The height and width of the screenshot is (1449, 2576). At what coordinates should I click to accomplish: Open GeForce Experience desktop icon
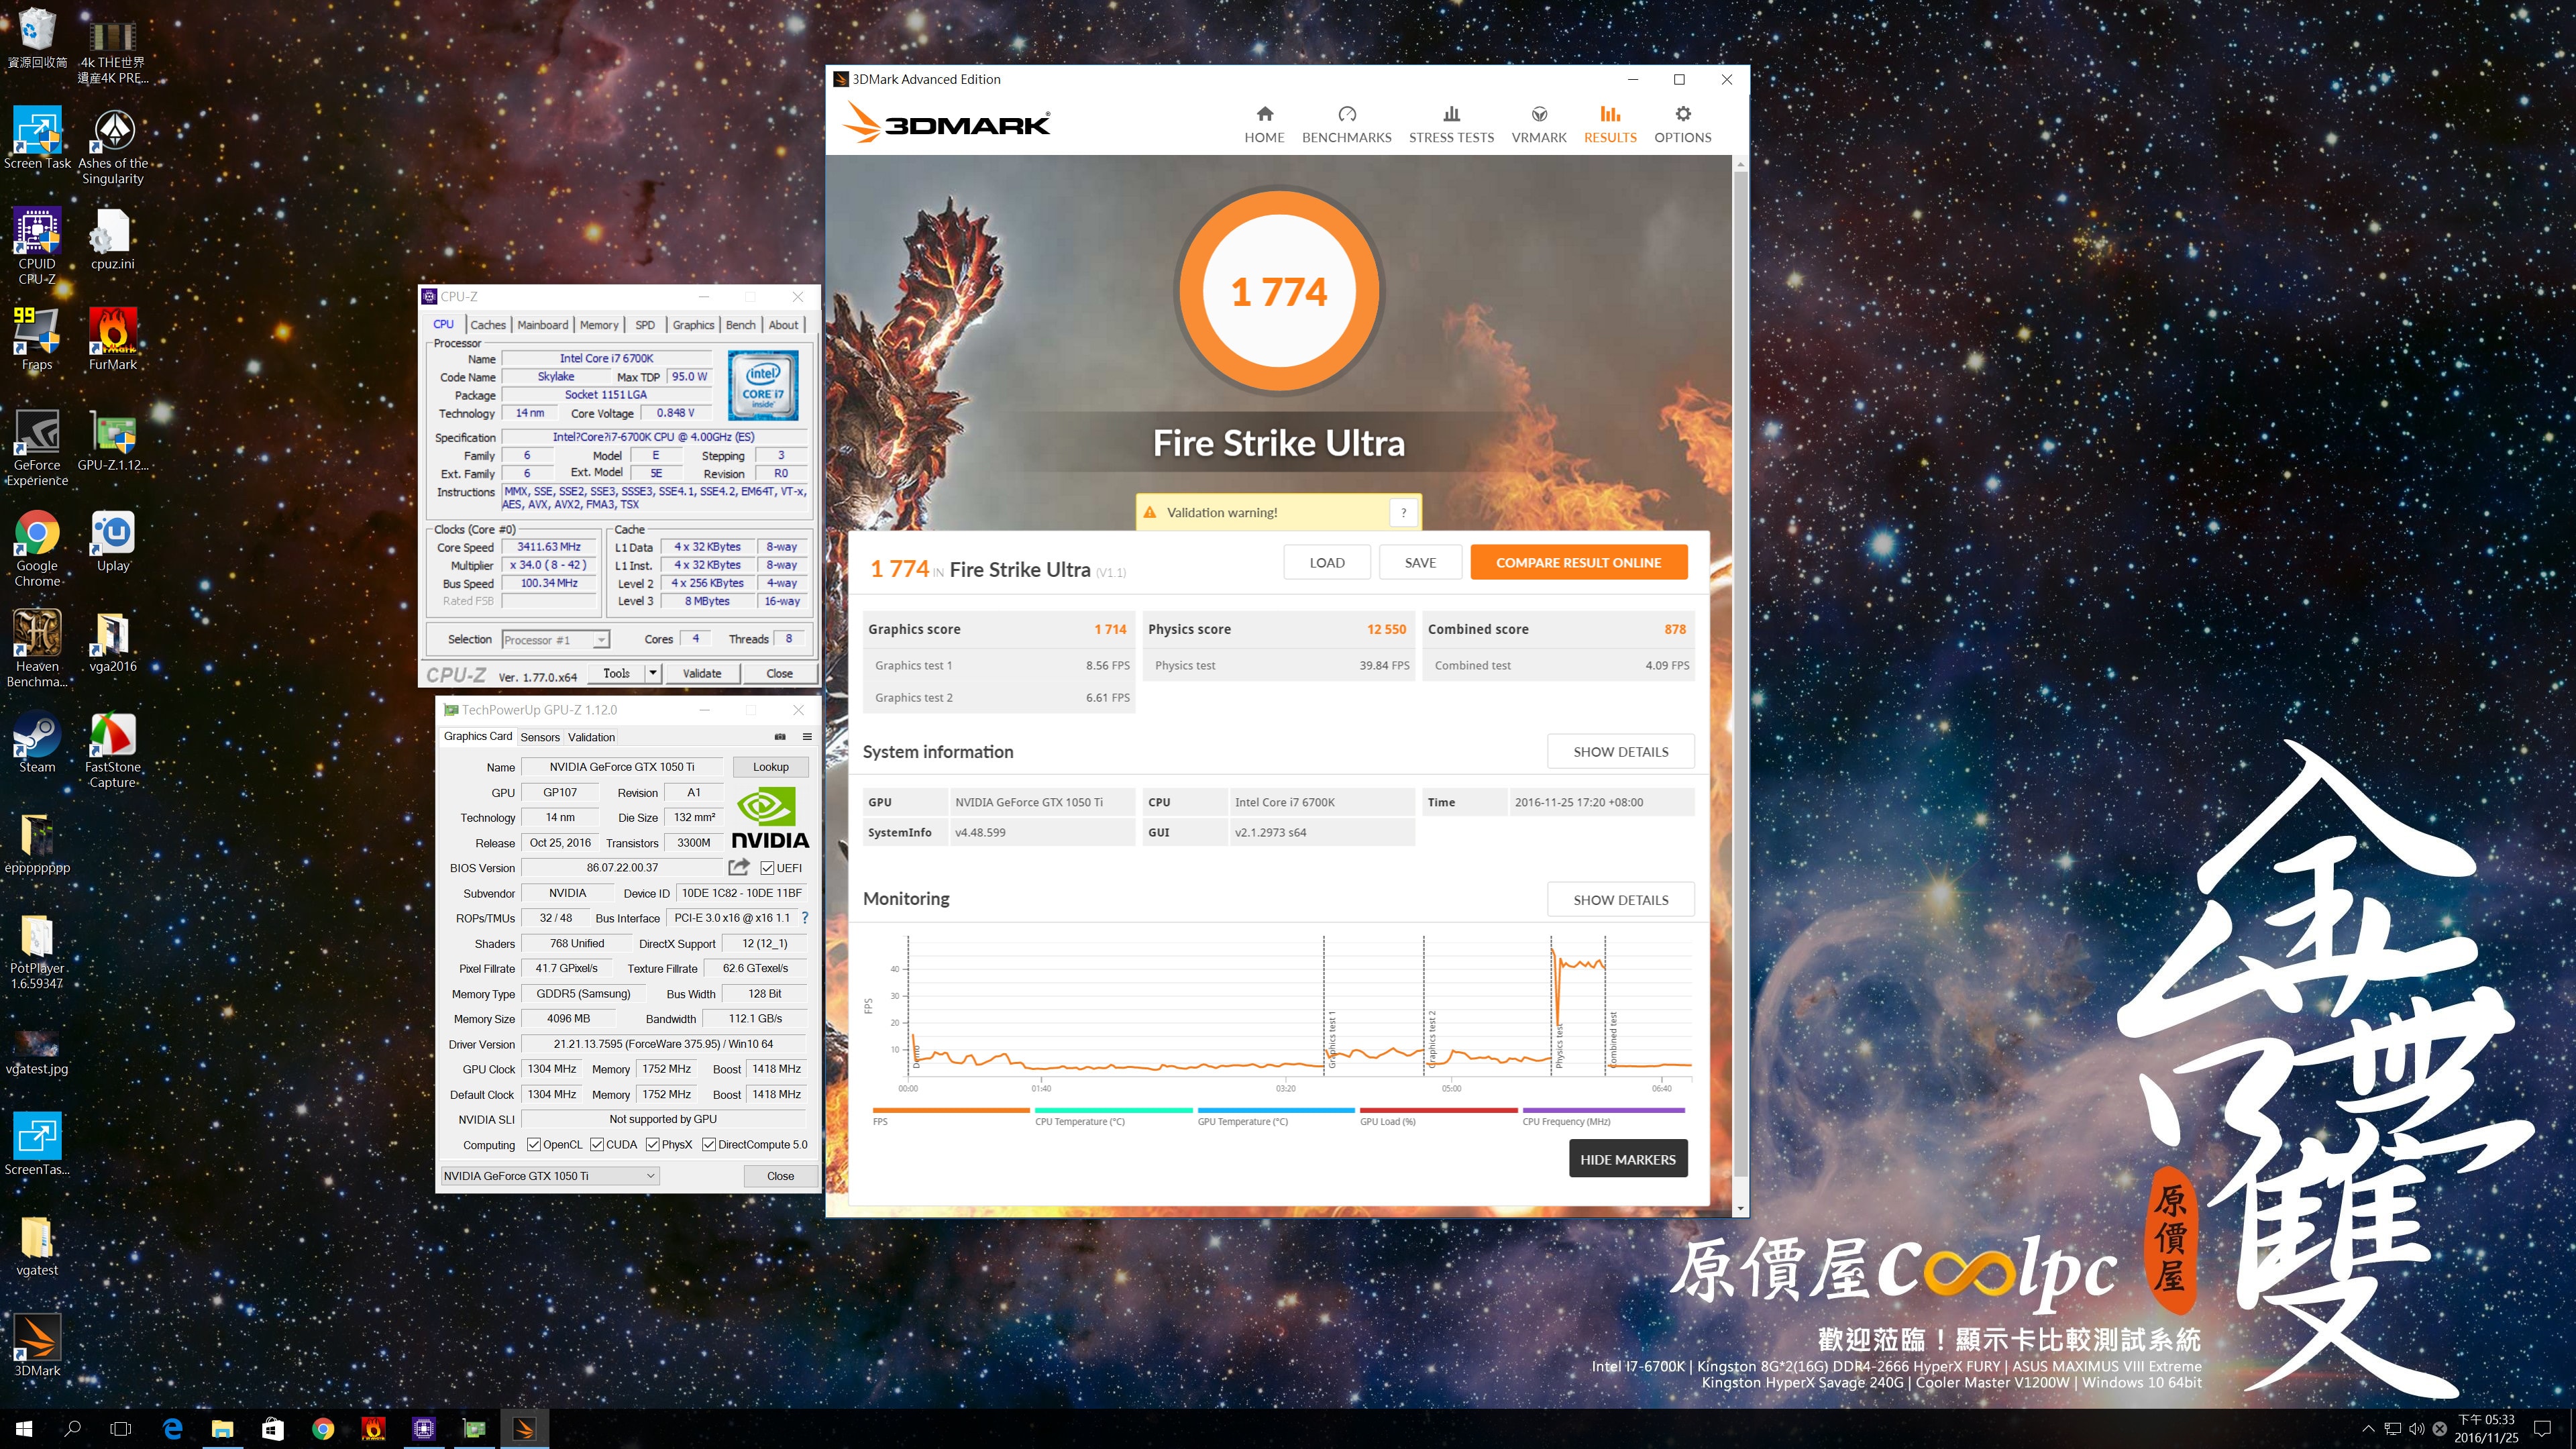pyautogui.click(x=37, y=448)
